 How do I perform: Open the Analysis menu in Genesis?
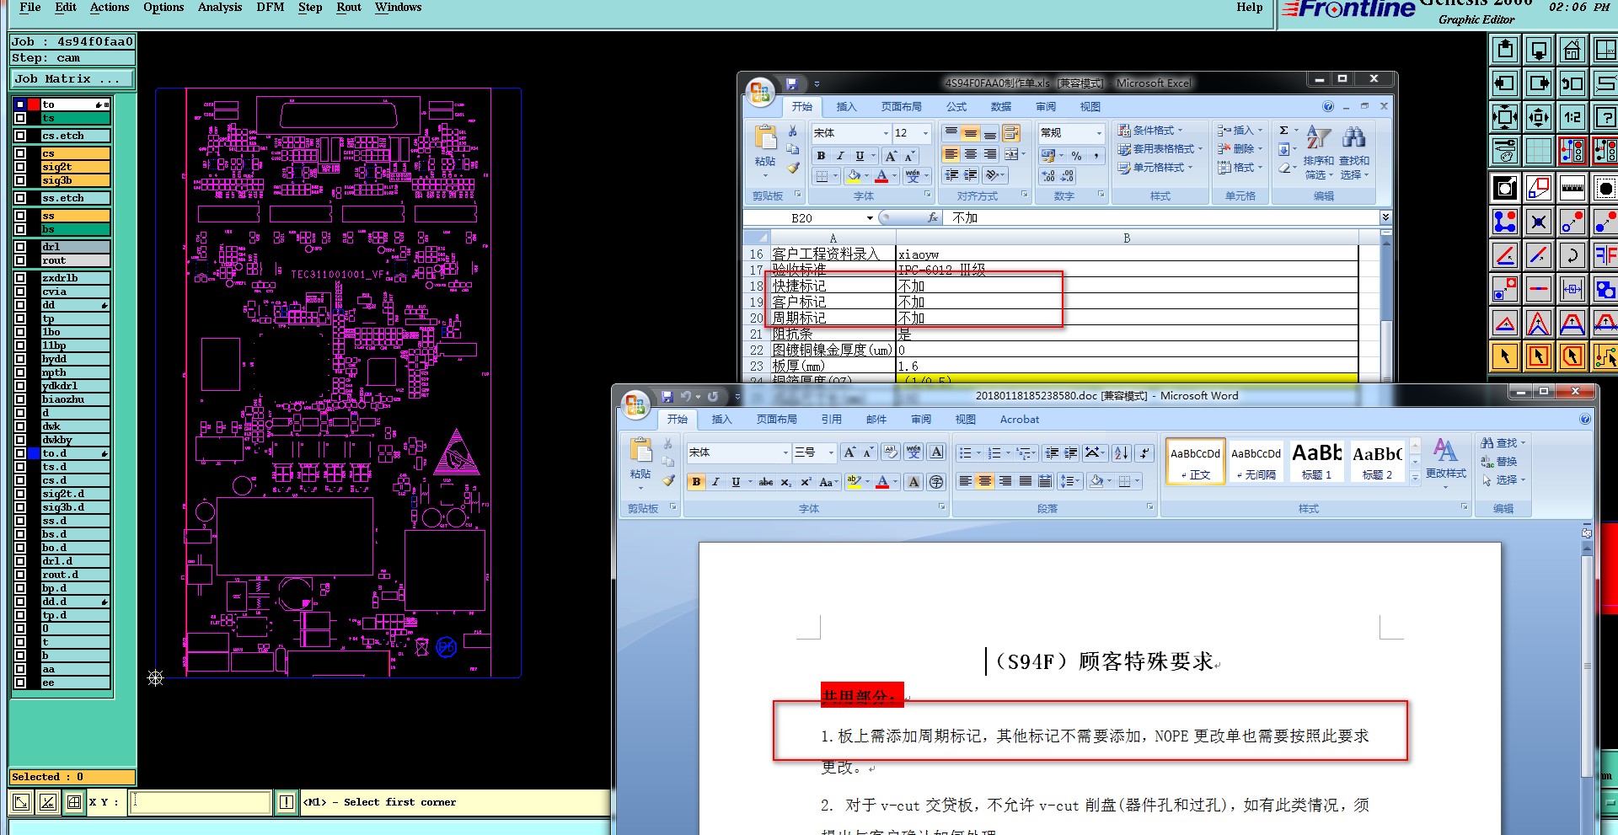coord(220,8)
